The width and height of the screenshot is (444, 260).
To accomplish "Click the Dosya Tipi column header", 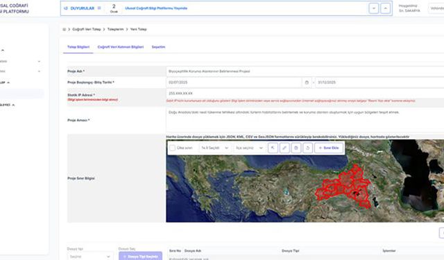I will tap(291, 251).
